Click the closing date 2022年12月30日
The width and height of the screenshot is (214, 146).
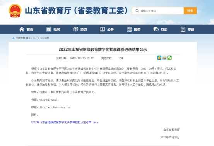(170, 137)
